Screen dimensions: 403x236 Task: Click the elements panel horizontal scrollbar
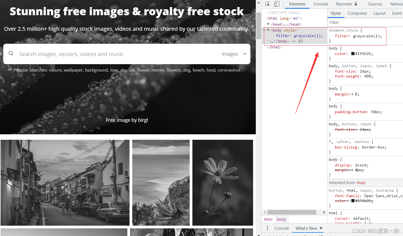[292, 212]
